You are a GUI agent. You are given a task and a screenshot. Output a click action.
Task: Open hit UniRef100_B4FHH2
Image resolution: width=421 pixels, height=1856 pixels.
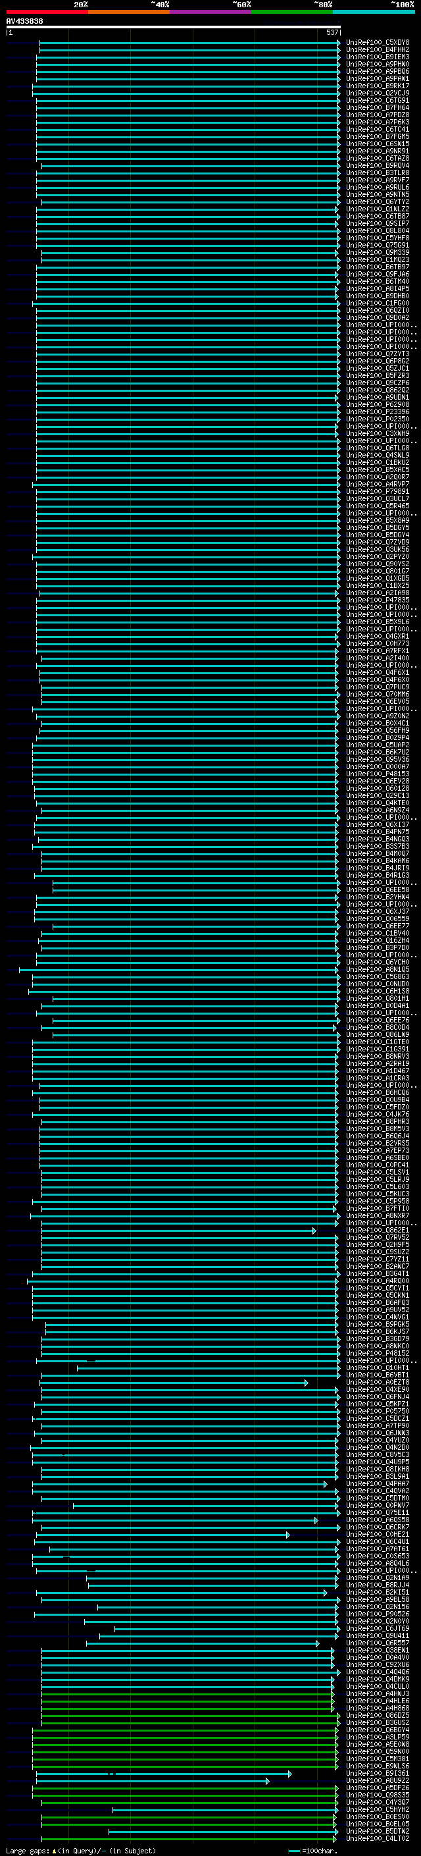pyautogui.click(x=377, y=50)
